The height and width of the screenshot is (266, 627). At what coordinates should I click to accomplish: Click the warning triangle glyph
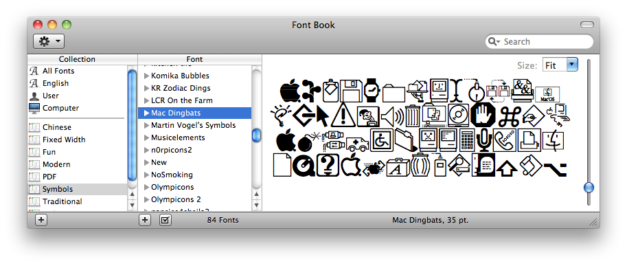point(343,115)
